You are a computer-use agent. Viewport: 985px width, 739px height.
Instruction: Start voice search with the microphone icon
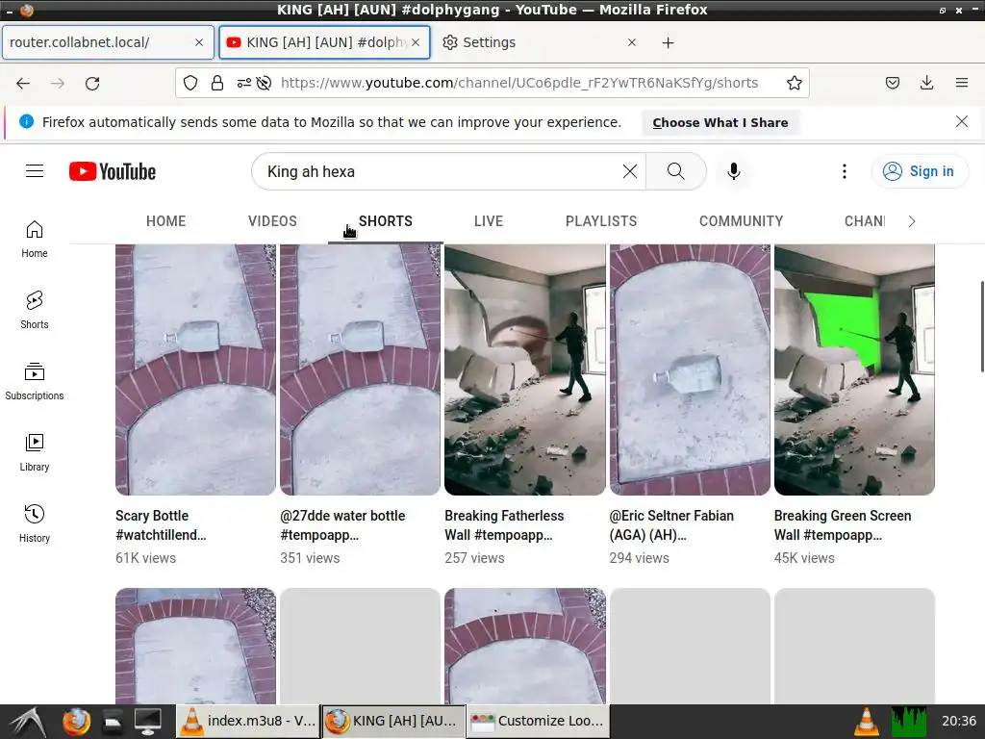[x=733, y=171]
